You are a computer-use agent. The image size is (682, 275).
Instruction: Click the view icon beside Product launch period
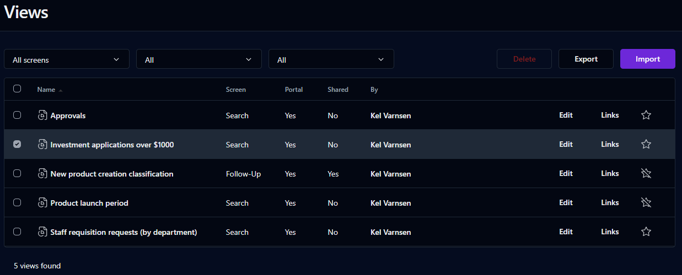(x=42, y=203)
